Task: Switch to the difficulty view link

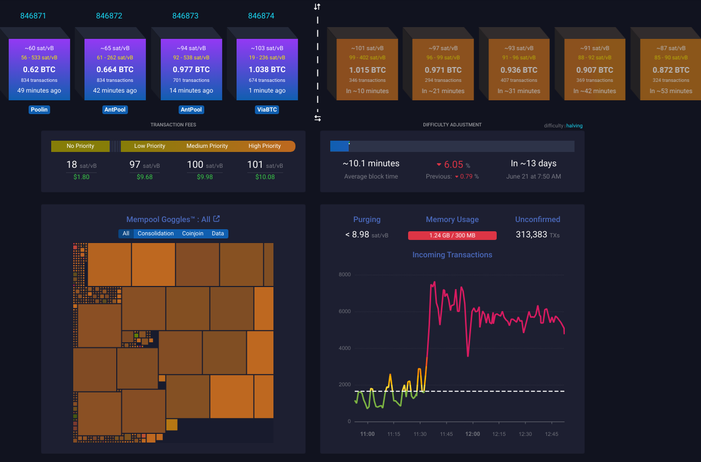Action: 554,126
